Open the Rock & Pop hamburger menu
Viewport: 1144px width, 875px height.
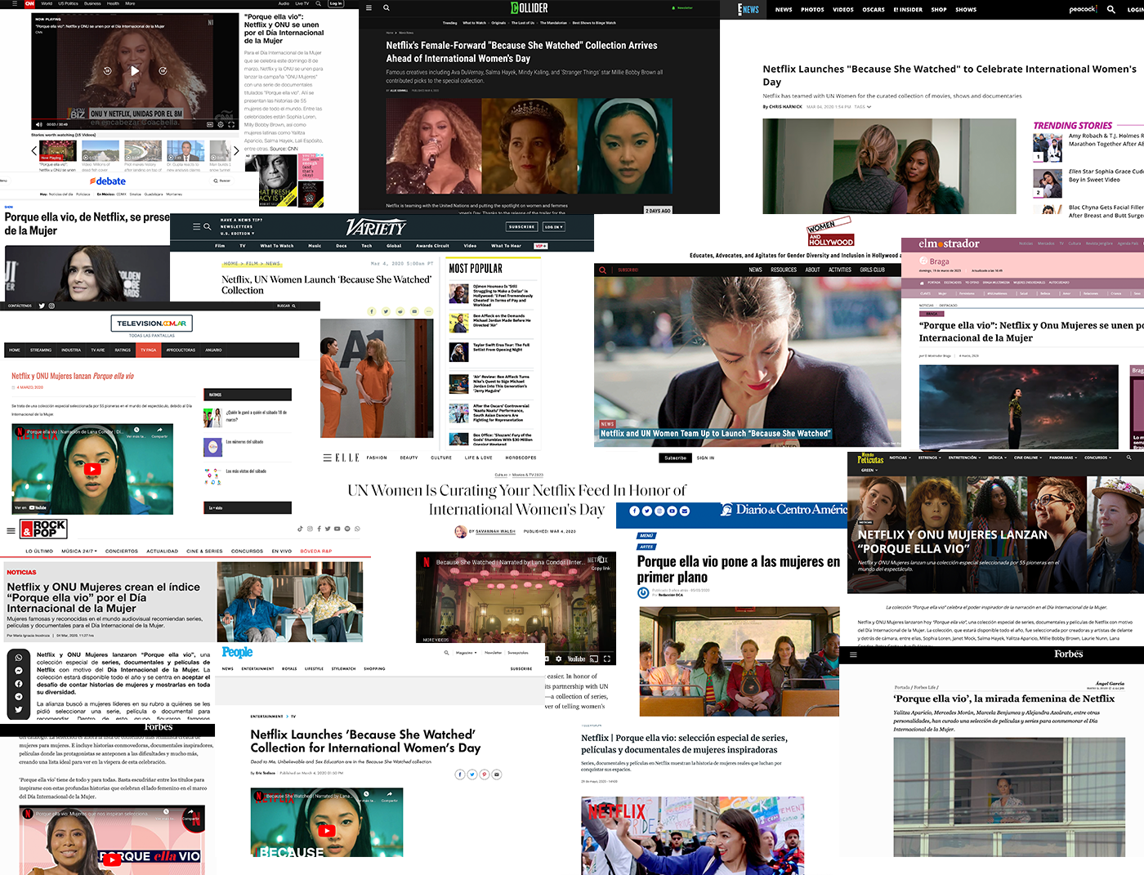click(11, 530)
